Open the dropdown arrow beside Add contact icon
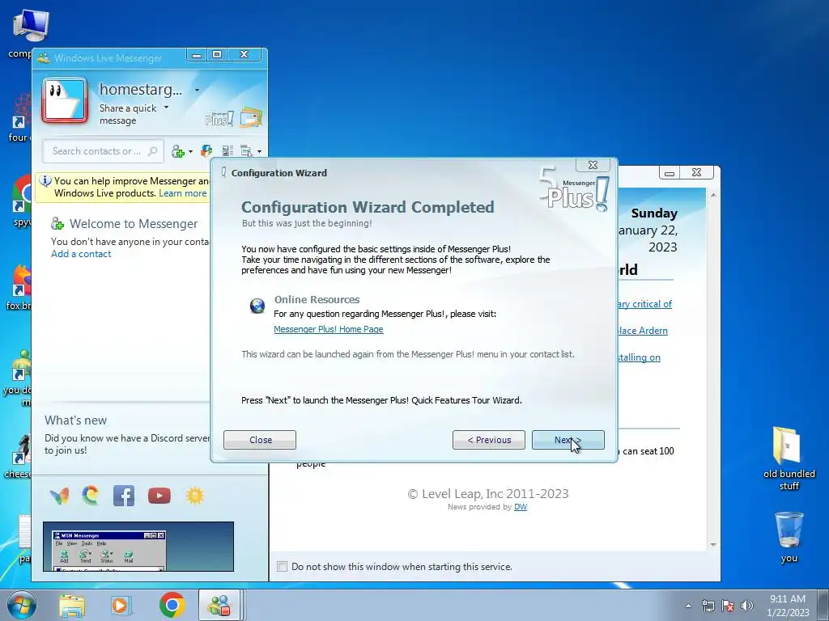Viewport: 829px width, 621px height. (x=190, y=152)
